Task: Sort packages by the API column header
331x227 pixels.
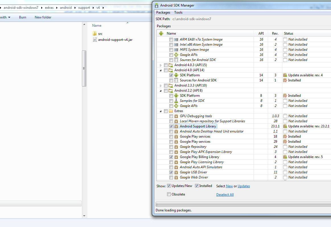Action: click(261, 33)
